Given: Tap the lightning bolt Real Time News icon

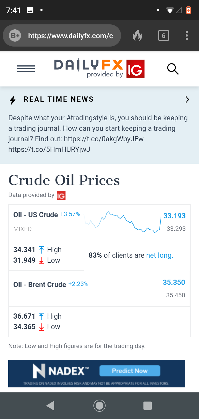Looking at the screenshot, I should pyautogui.click(x=13, y=100).
